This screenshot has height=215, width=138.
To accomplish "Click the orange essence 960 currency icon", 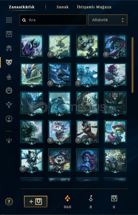I will [x=68, y=198].
